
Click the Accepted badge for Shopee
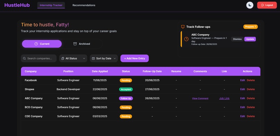[x=126, y=89]
